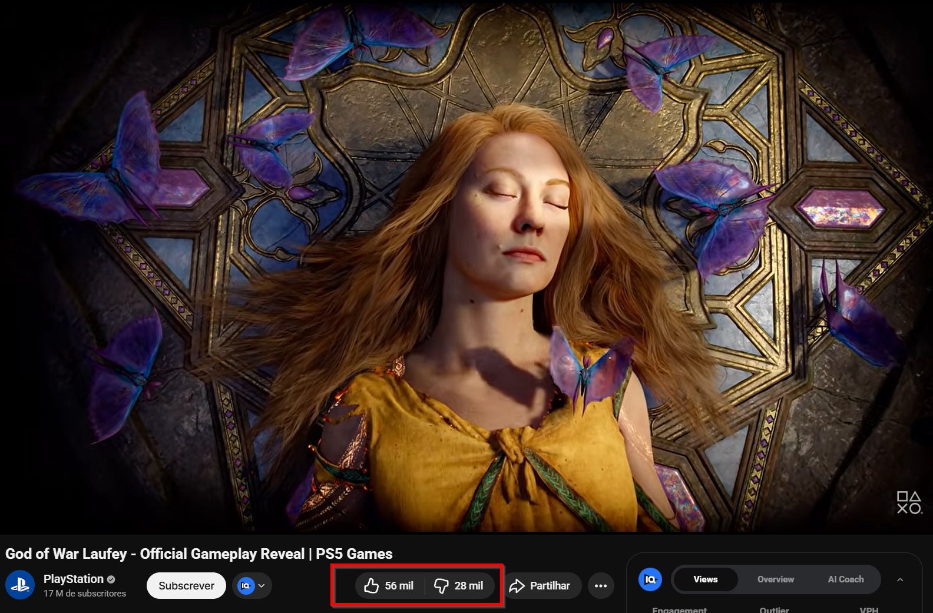933x613 pixels.
Task: Dislike the video with 28 mil
Action: (459, 586)
